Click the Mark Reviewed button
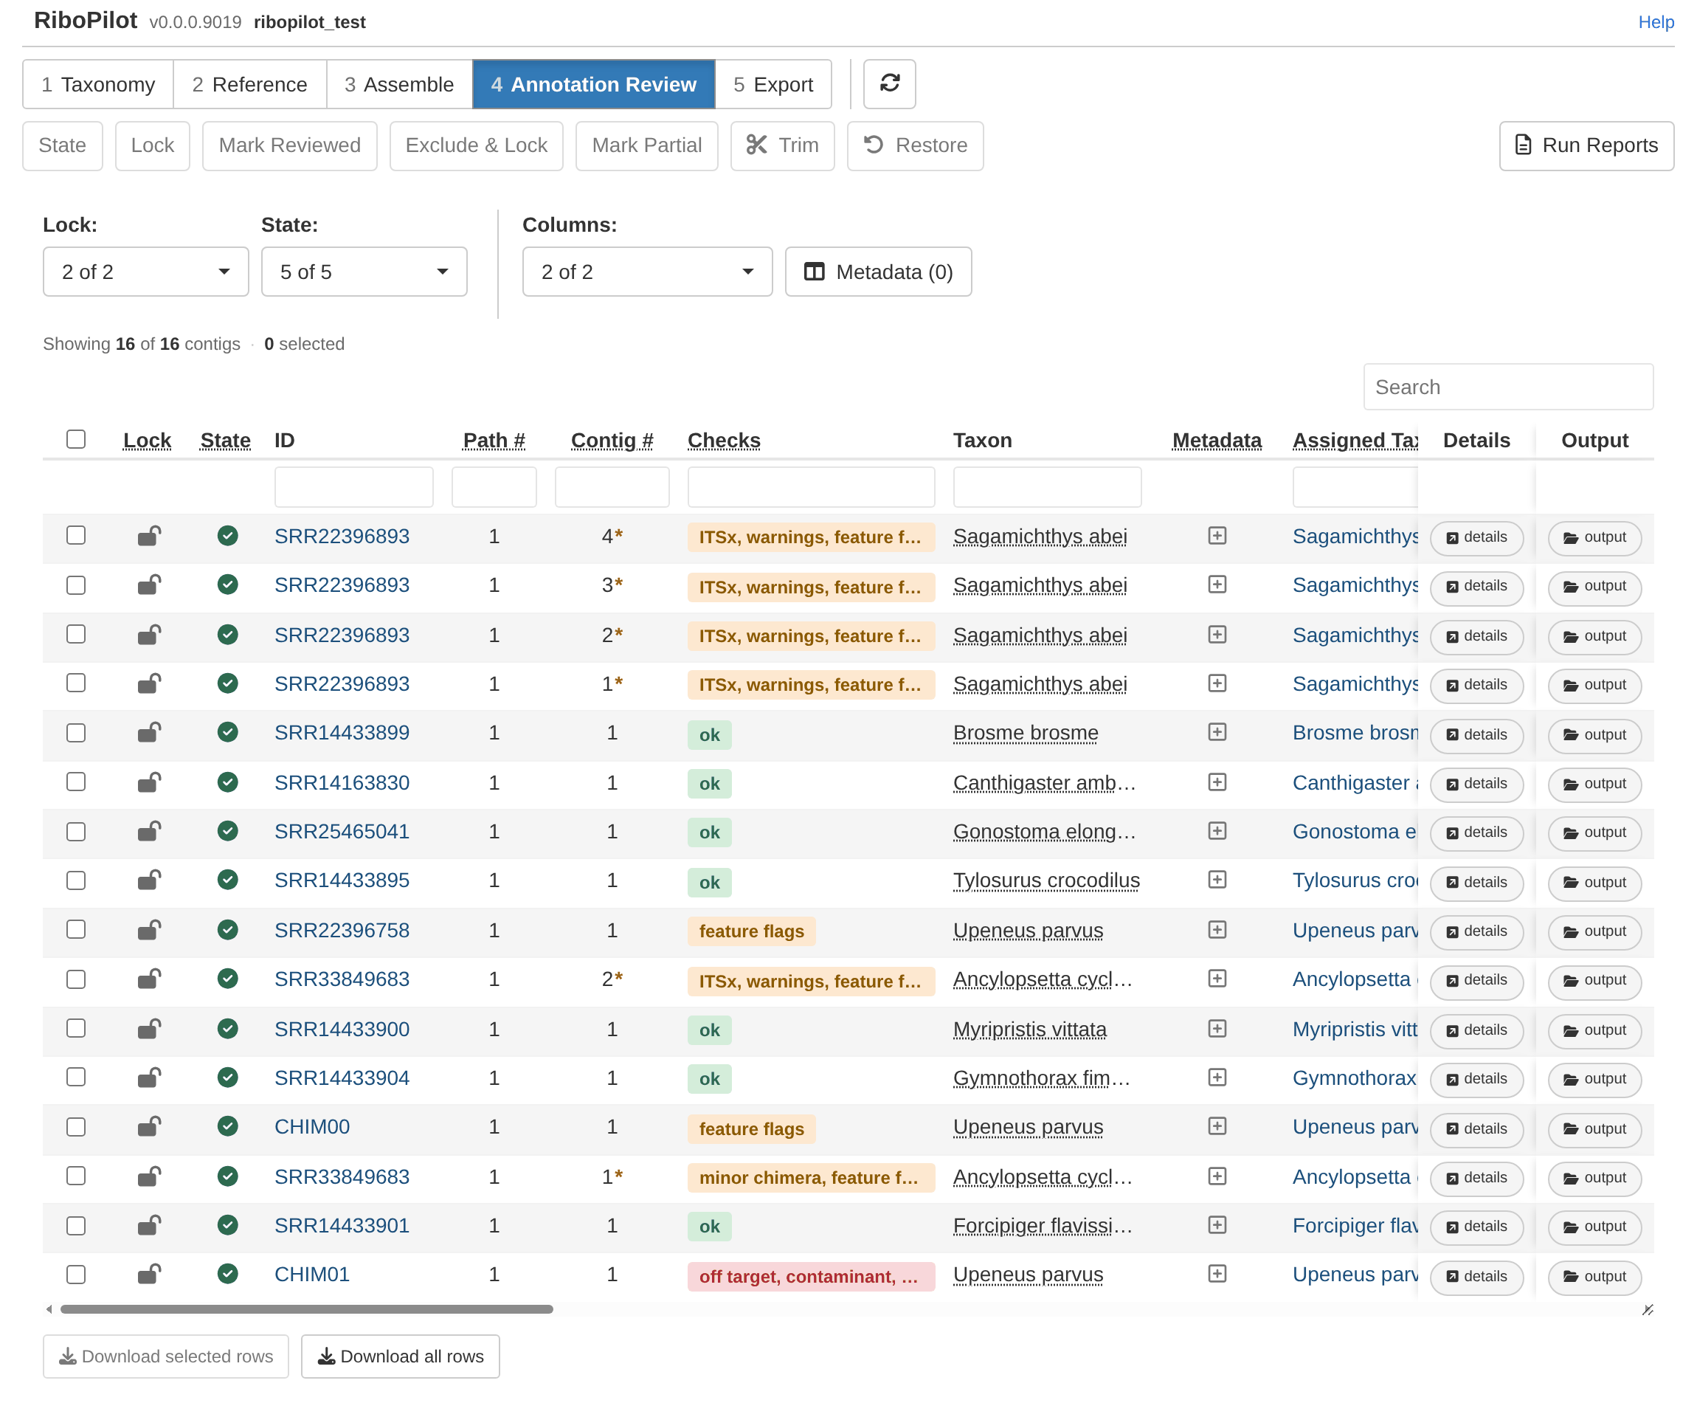 (x=289, y=145)
